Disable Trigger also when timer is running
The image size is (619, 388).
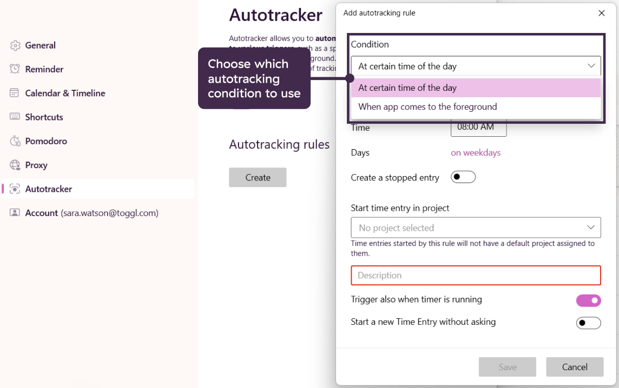pos(588,300)
